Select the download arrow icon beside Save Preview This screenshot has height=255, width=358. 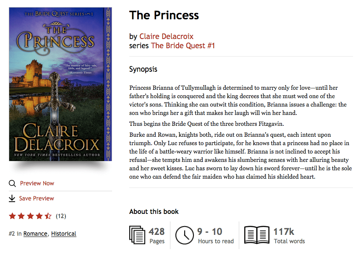click(12, 198)
